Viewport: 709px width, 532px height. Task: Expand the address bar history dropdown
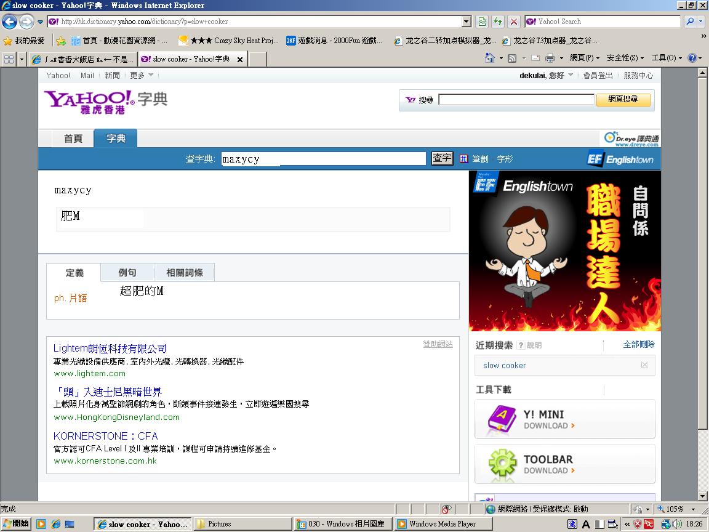point(467,22)
